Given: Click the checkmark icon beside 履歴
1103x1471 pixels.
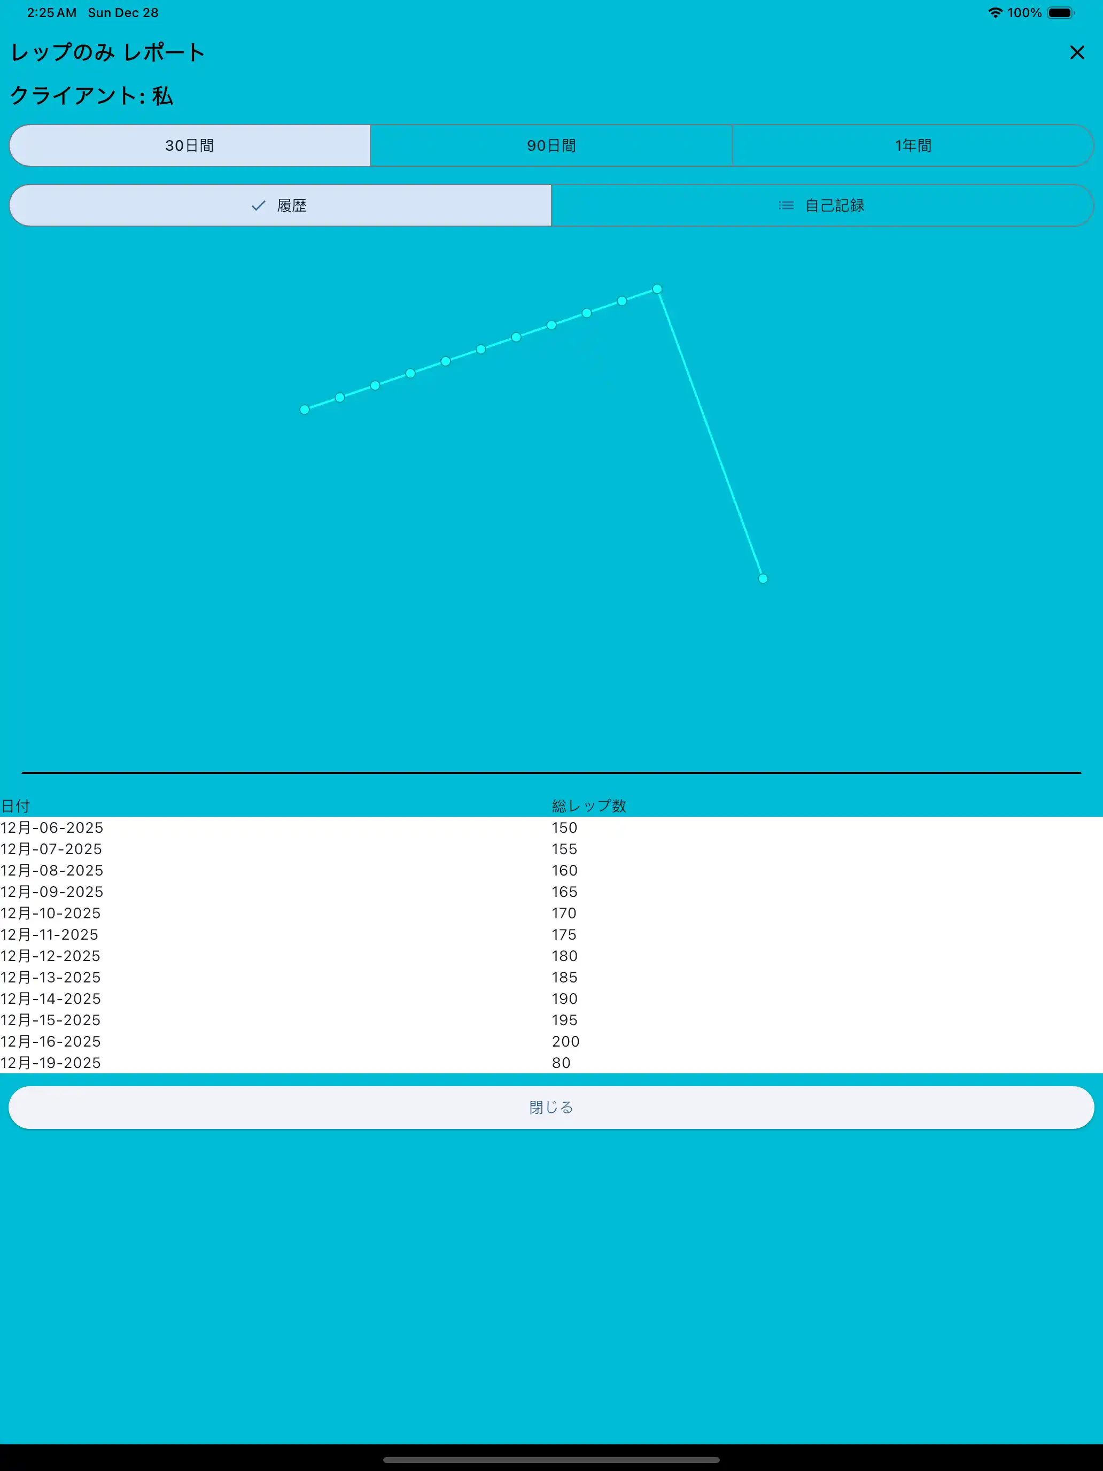Looking at the screenshot, I should point(258,205).
